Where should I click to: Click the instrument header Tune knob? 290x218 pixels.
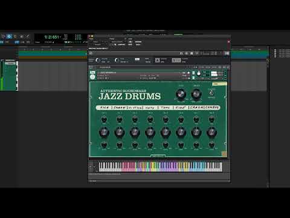coord(199,73)
